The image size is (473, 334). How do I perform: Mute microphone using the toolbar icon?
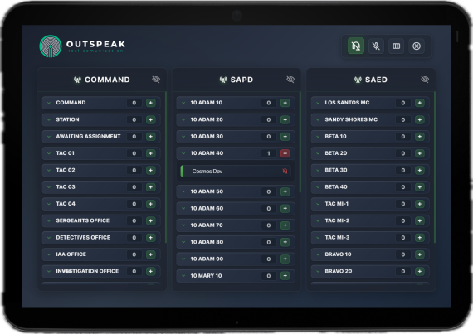376,46
